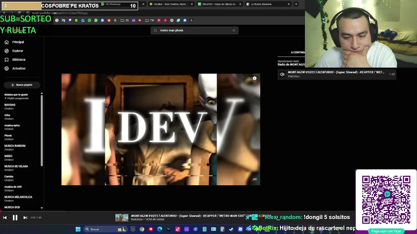
Task: Switch to La Ruleta Aleatoria tab
Action: (267, 4)
